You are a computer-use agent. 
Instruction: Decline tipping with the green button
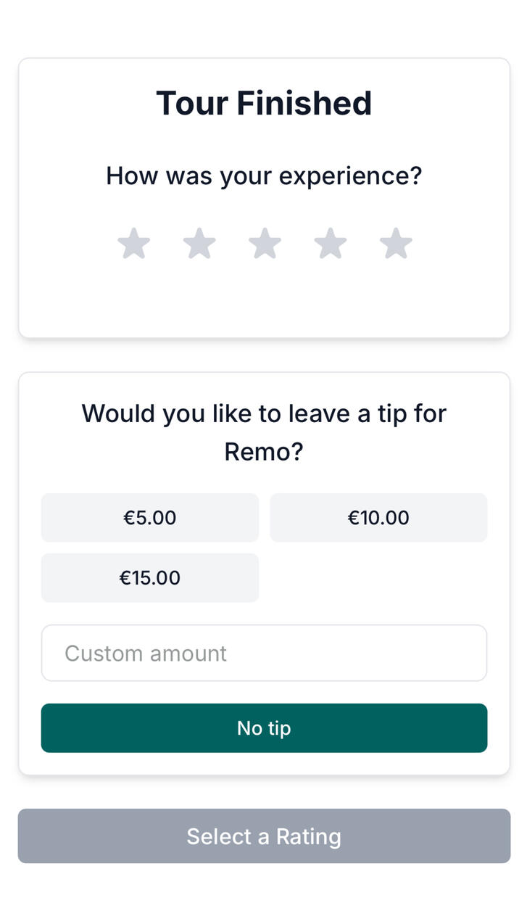264,728
